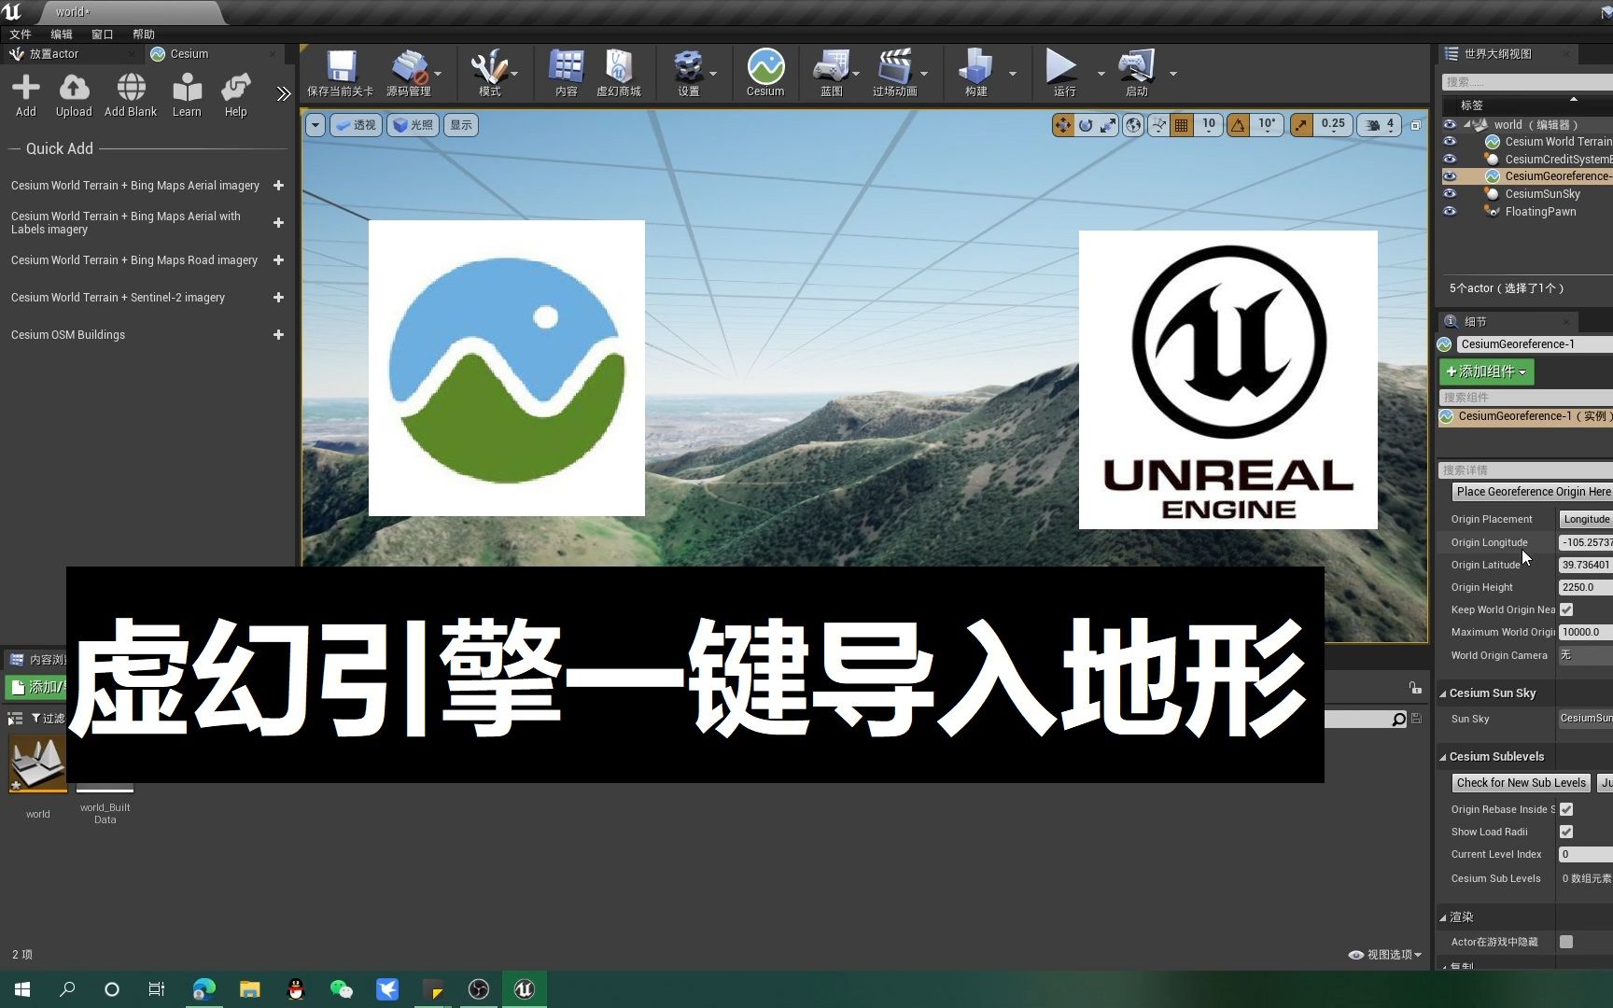Select the translate gizmo icon in the viewport

1063,125
